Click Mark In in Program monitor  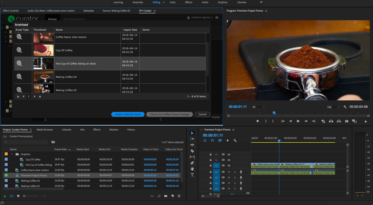tap(266, 121)
